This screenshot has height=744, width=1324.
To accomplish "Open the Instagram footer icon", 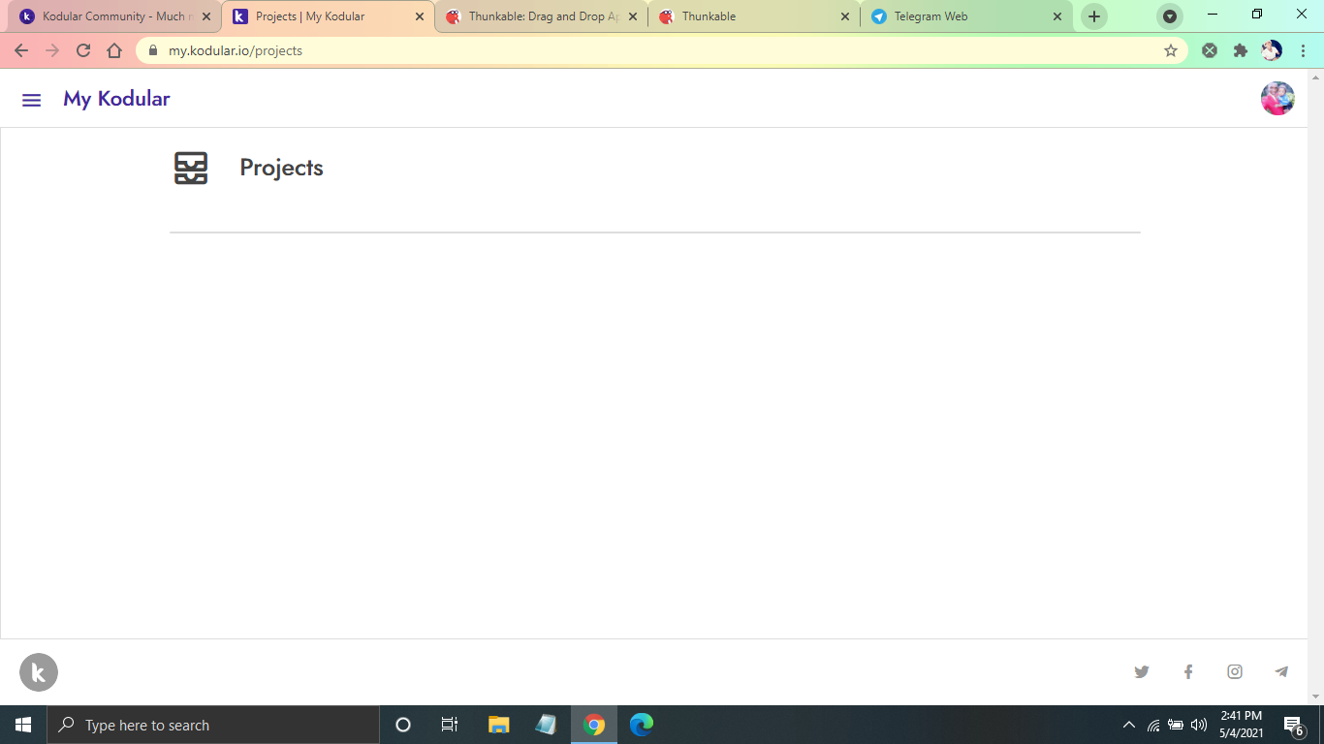I will pos(1235,671).
